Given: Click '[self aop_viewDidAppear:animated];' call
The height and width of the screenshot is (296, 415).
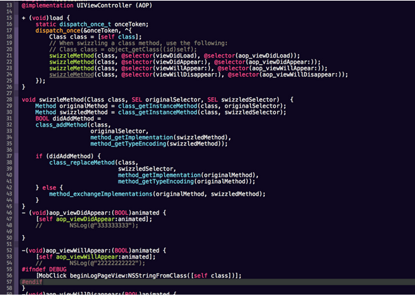Looking at the screenshot, I should click(94, 220).
